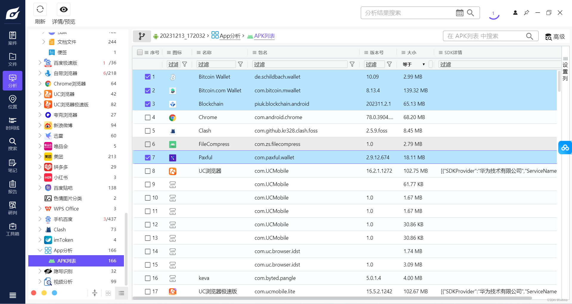Toggle the select-all checkbox in header
This screenshot has width=572, height=304.
click(x=140, y=52)
